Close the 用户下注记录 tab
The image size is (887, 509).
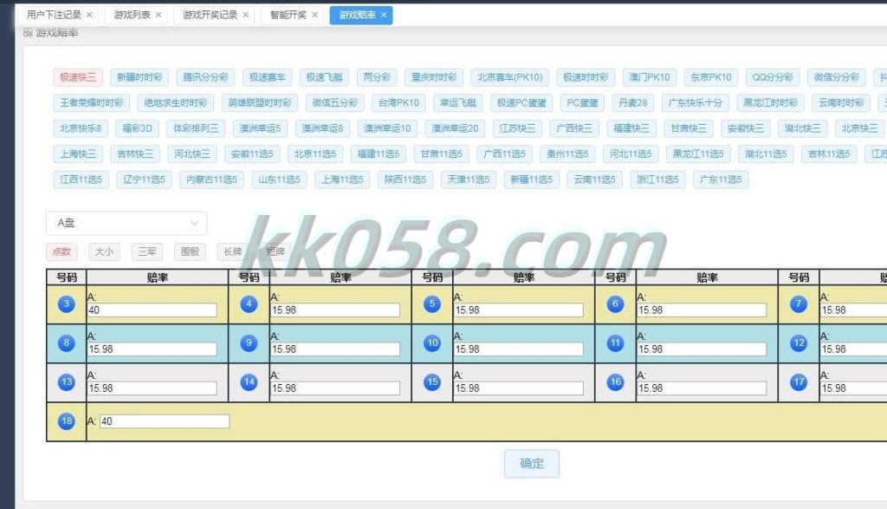89,15
